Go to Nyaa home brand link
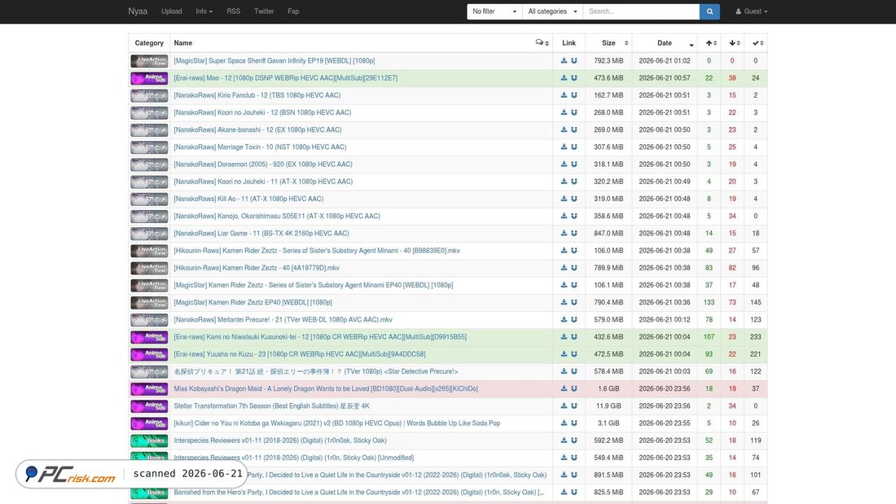896x504 pixels. coord(138,11)
